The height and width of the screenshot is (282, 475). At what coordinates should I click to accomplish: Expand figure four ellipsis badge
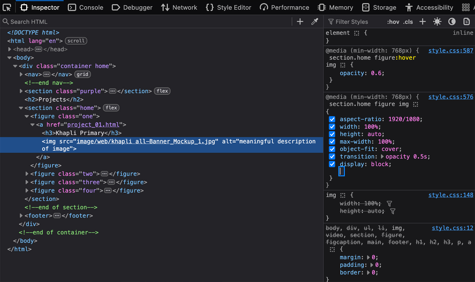pos(108,191)
